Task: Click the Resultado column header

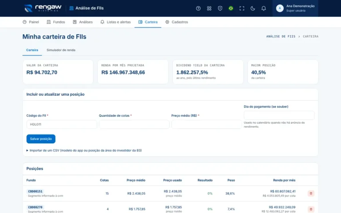Action: (x=205, y=180)
